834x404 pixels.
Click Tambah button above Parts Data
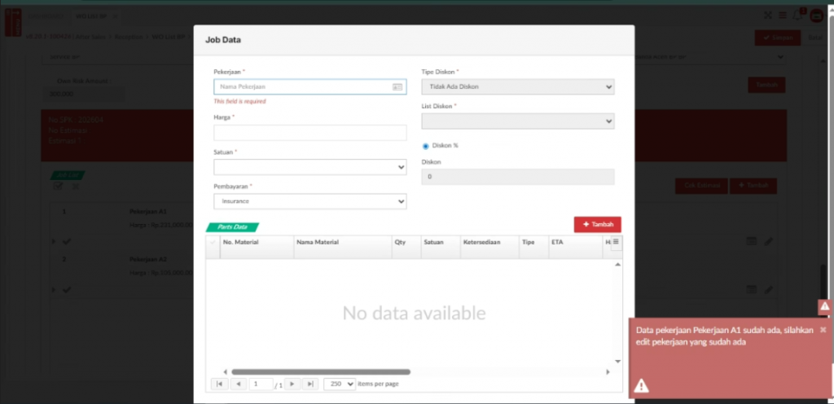tap(597, 224)
